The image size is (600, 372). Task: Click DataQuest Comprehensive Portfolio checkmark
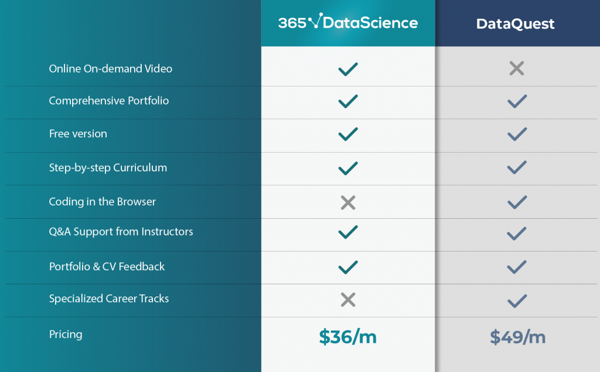point(517,101)
